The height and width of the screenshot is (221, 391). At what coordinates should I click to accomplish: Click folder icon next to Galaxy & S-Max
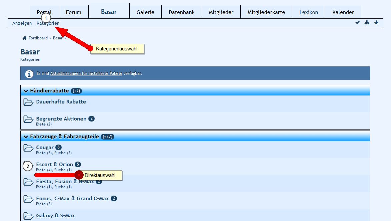click(28, 216)
